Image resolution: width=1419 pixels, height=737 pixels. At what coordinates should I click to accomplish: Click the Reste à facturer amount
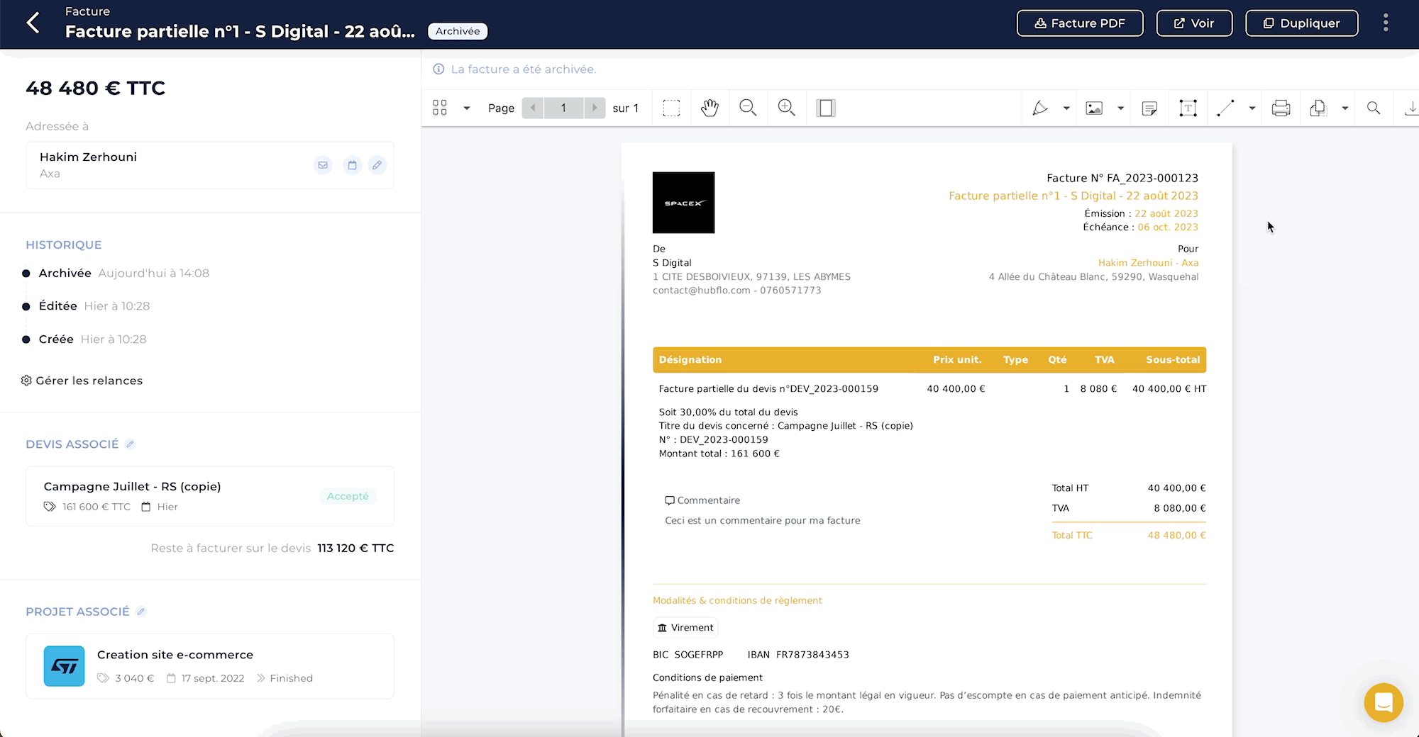[x=355, y=548]
